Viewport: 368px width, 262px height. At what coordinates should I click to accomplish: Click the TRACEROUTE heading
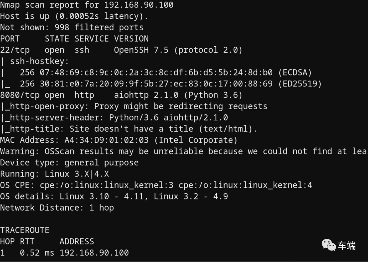coord(25,230)
